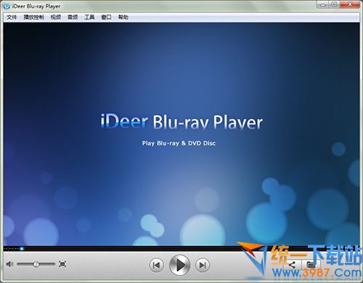Maximize the iDeer Blu-ray Player window
Image resolution: width=363 pixels, height=283 pixels.
[x=335, y=4]
